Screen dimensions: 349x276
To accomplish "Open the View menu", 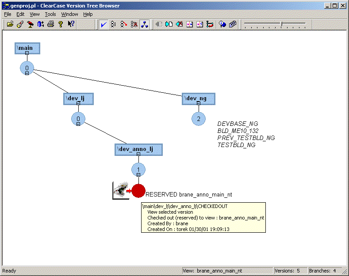I will [x=35, y=14].
